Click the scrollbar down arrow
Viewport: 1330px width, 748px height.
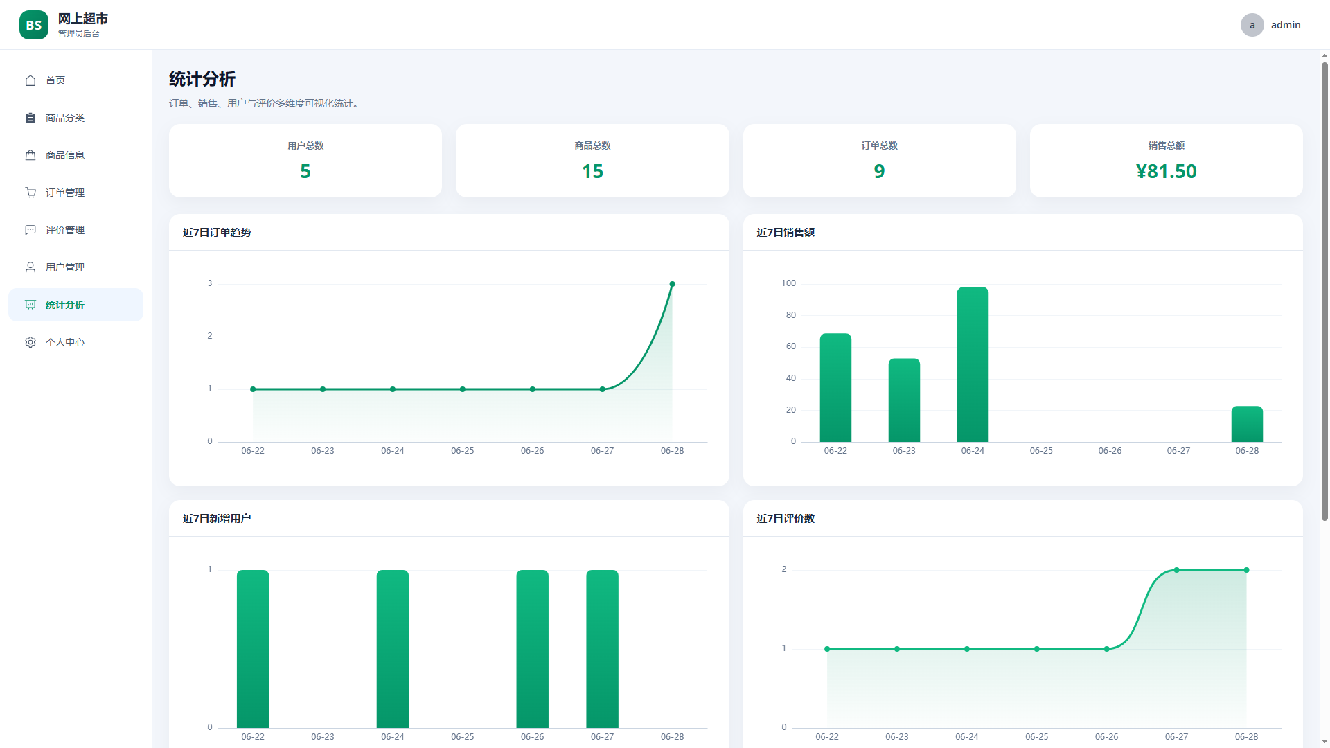(1324, 742)
